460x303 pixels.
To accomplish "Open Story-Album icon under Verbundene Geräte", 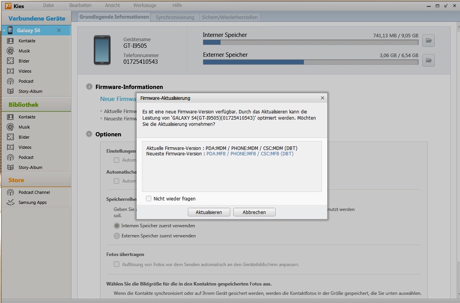I will pyautogui.click(x=10, y=91).
